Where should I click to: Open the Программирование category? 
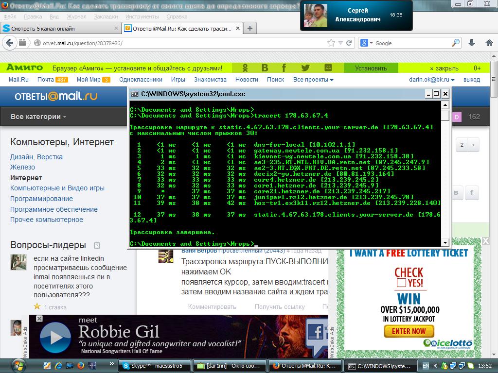click(x=41, y=199)
